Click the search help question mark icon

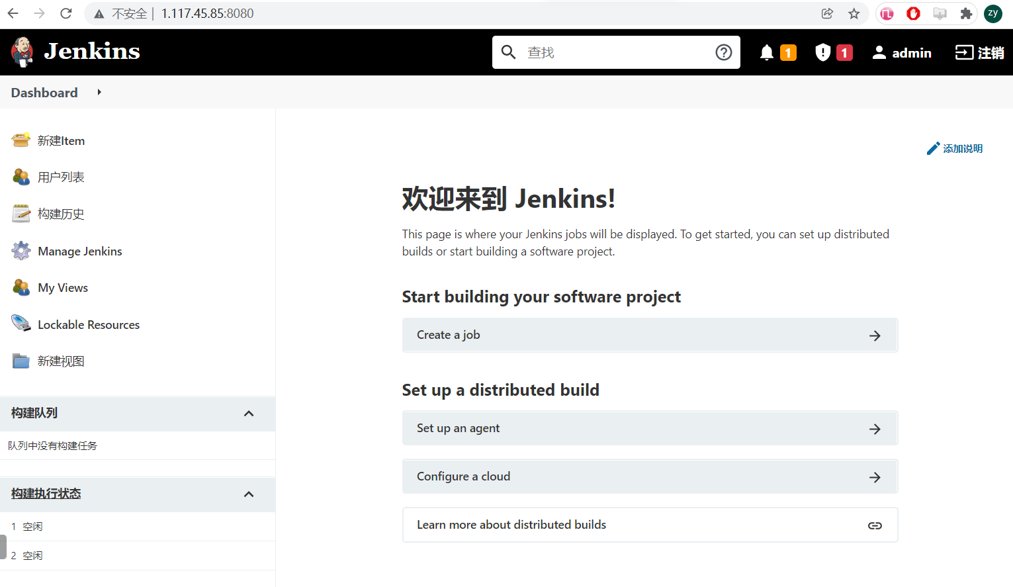(x=723, y=52)
